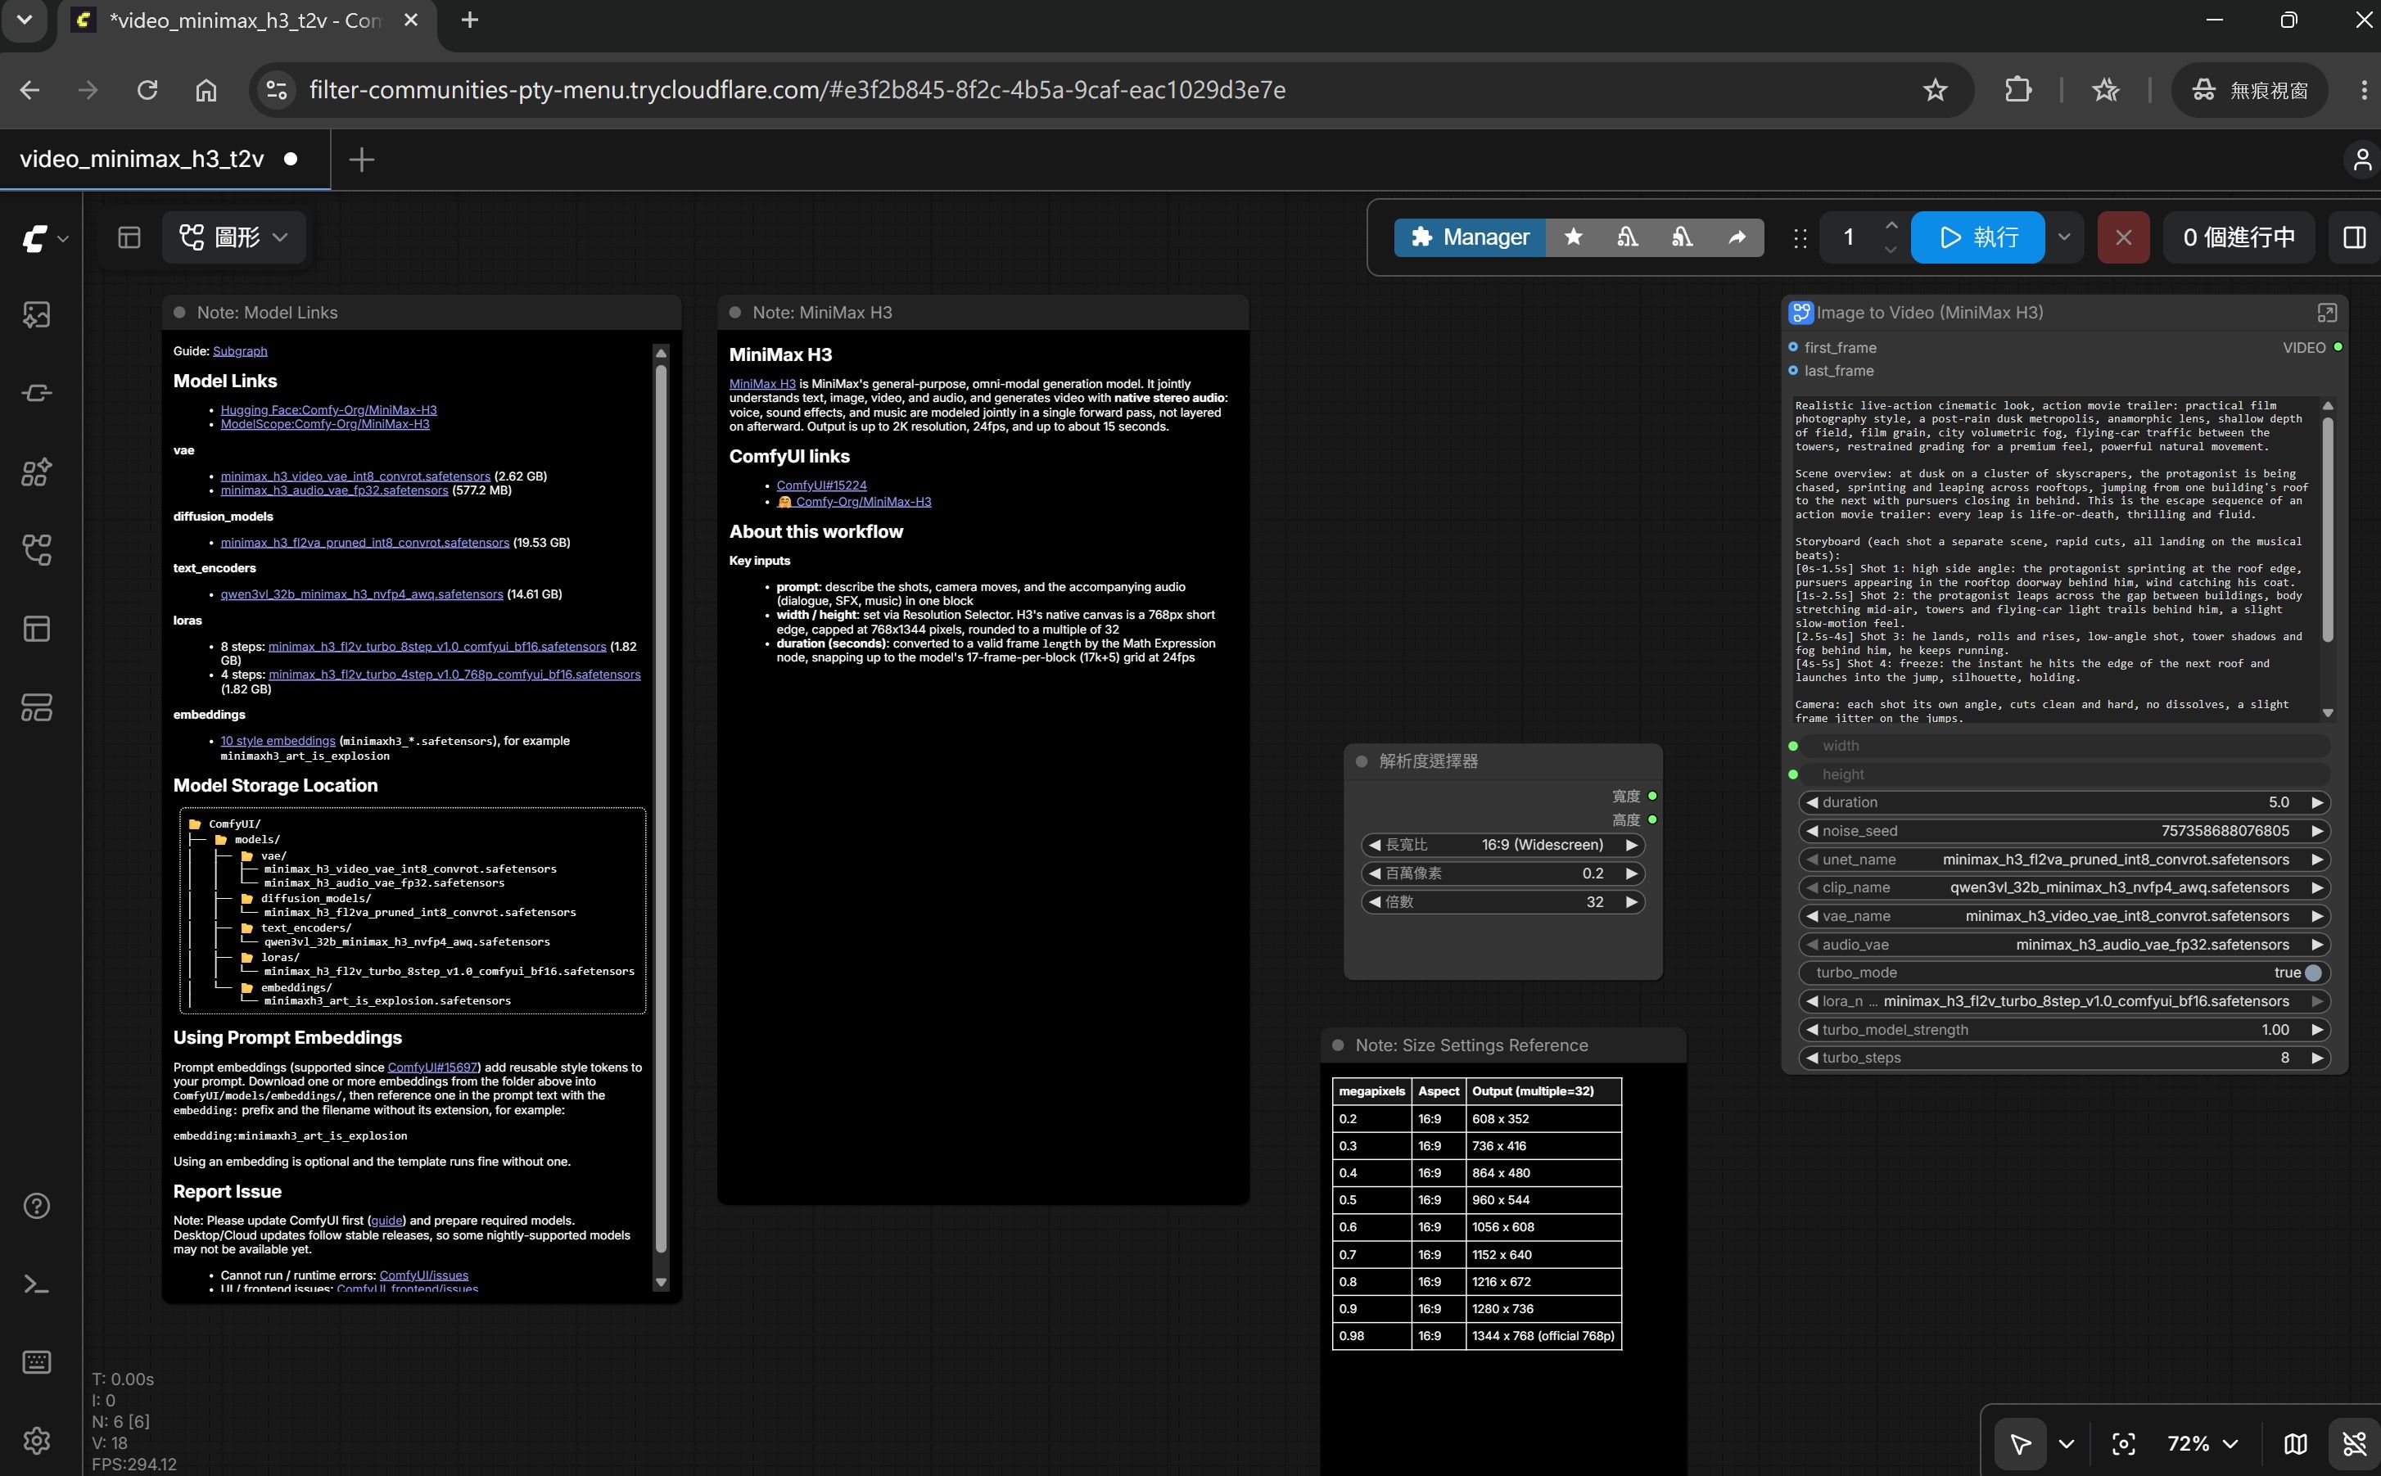Collapse Note: Size Settings Reference node via its dot
This screenshot has width=2381, height=1476.
tap(1339, 1045)
